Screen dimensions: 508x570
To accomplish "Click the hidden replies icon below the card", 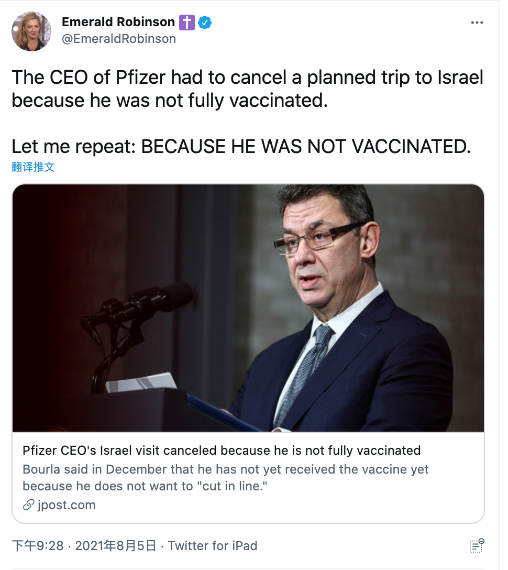I will [x=476, y=545].
